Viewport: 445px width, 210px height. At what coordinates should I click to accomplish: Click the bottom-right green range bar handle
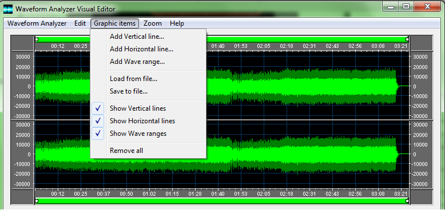tap(407, 201)
